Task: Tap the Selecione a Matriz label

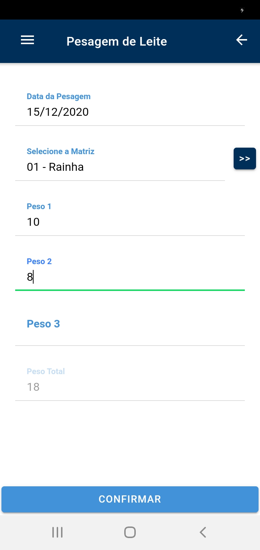Action: (x=61, y=151)
